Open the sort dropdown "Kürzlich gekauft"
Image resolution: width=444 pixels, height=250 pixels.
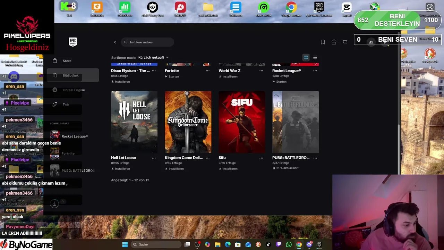tap(153, 57)
